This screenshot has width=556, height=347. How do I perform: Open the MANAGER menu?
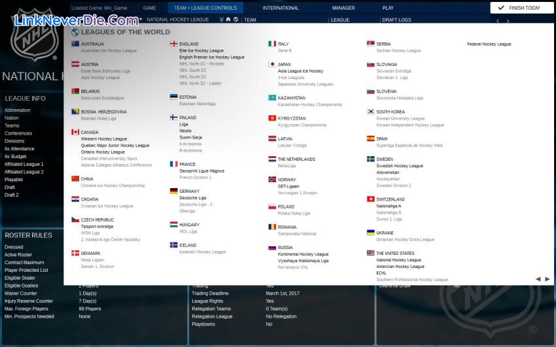(x=343, y=8)
